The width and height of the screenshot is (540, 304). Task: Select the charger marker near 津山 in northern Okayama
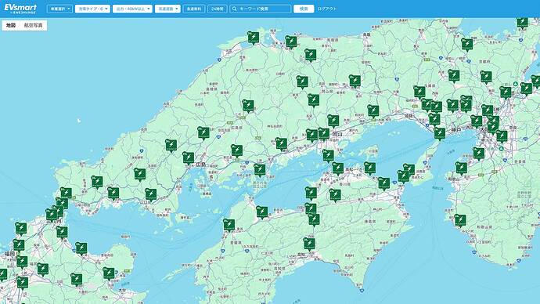pyautogui.click(x=355, y=81)
